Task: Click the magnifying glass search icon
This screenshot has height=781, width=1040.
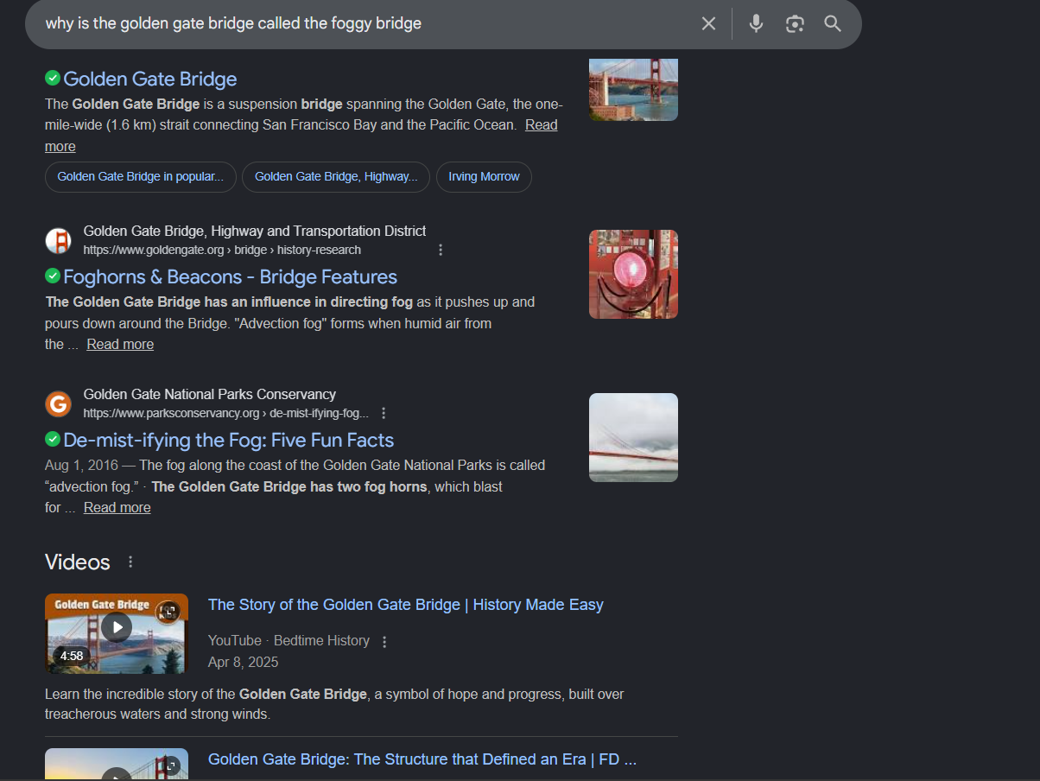Action: [x=833, y=23]
